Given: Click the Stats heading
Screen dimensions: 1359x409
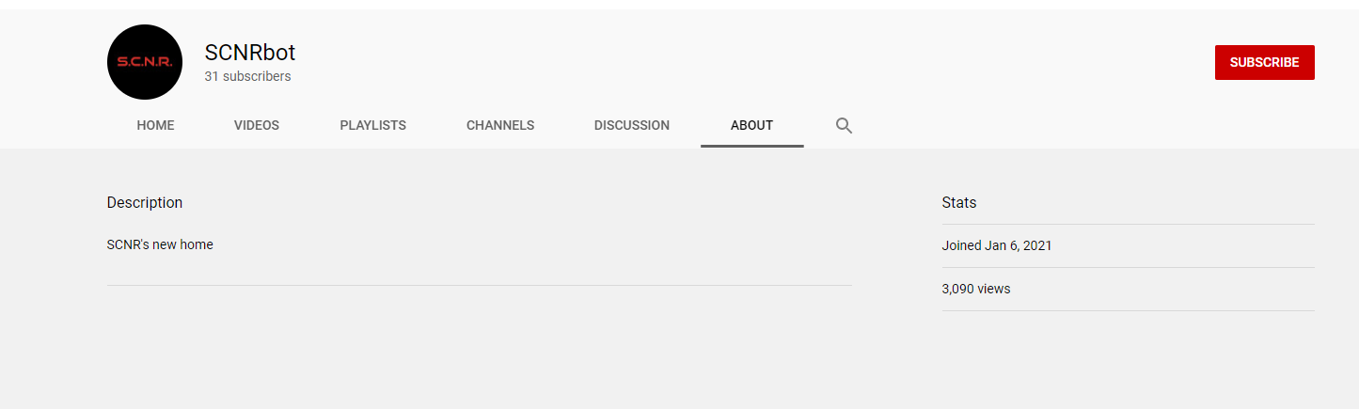Looking at the screenshot, I should tap(959, 202).
